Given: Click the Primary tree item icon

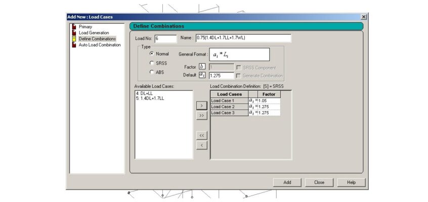Looking at the screenshot, I should [x=74, y=27].
